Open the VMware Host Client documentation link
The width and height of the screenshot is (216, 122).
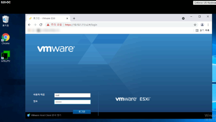(46, 115)
